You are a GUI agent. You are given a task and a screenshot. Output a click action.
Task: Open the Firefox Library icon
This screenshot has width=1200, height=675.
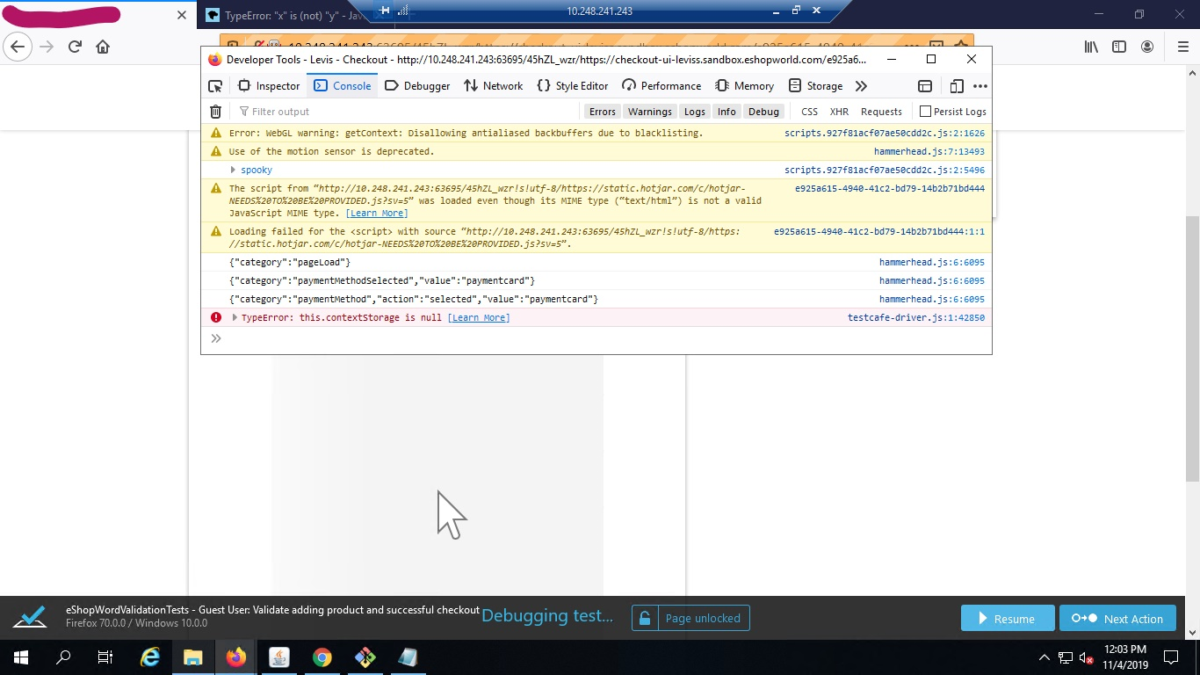pos(1091,47)
